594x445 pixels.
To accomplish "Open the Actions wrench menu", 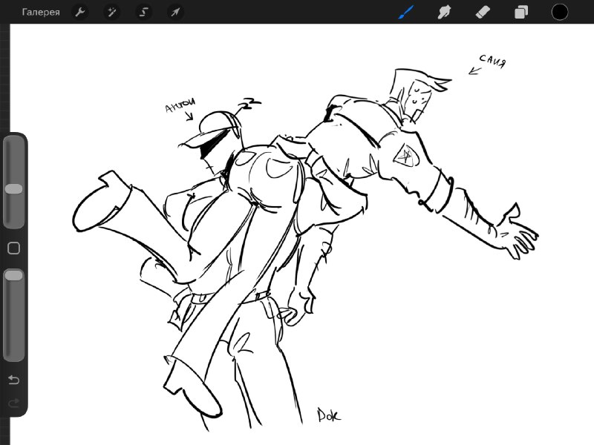I will click(x=80, y=12).
